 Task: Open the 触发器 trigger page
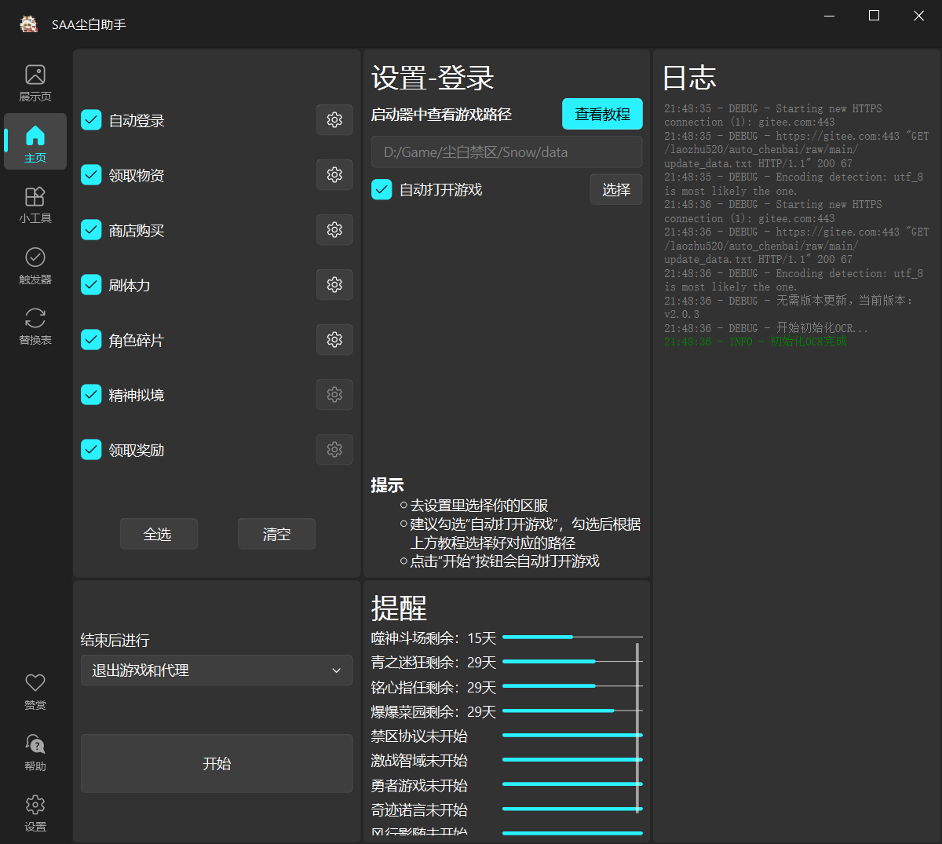(x=35, y=265)
